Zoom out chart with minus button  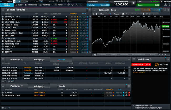coord(163,55)
